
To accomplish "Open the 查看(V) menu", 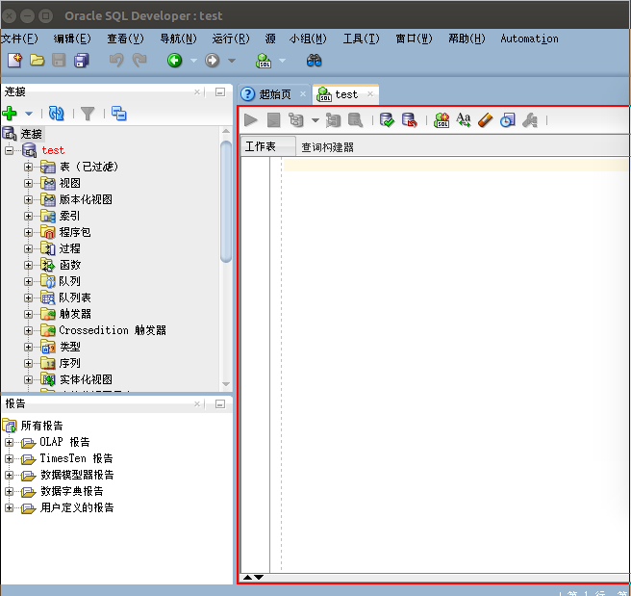I will click(x=125, y=39).
